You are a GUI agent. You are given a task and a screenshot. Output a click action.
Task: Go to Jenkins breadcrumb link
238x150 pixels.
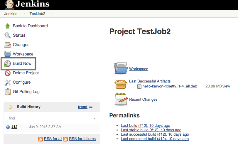(11, 14)
